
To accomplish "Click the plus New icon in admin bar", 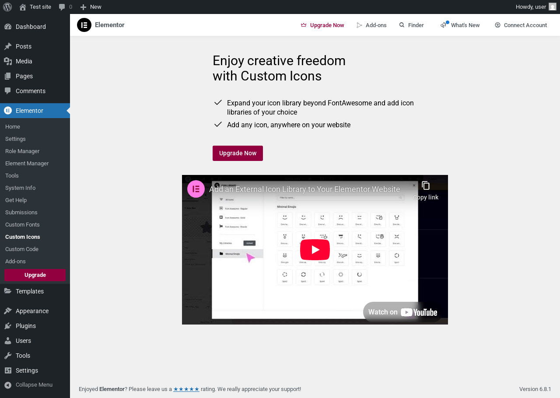I will pos(83,7).
